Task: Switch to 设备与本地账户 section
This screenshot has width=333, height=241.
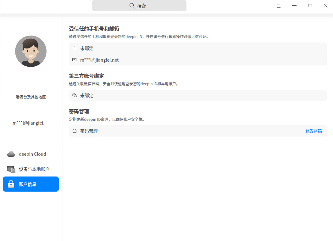Action: point(31,169)
